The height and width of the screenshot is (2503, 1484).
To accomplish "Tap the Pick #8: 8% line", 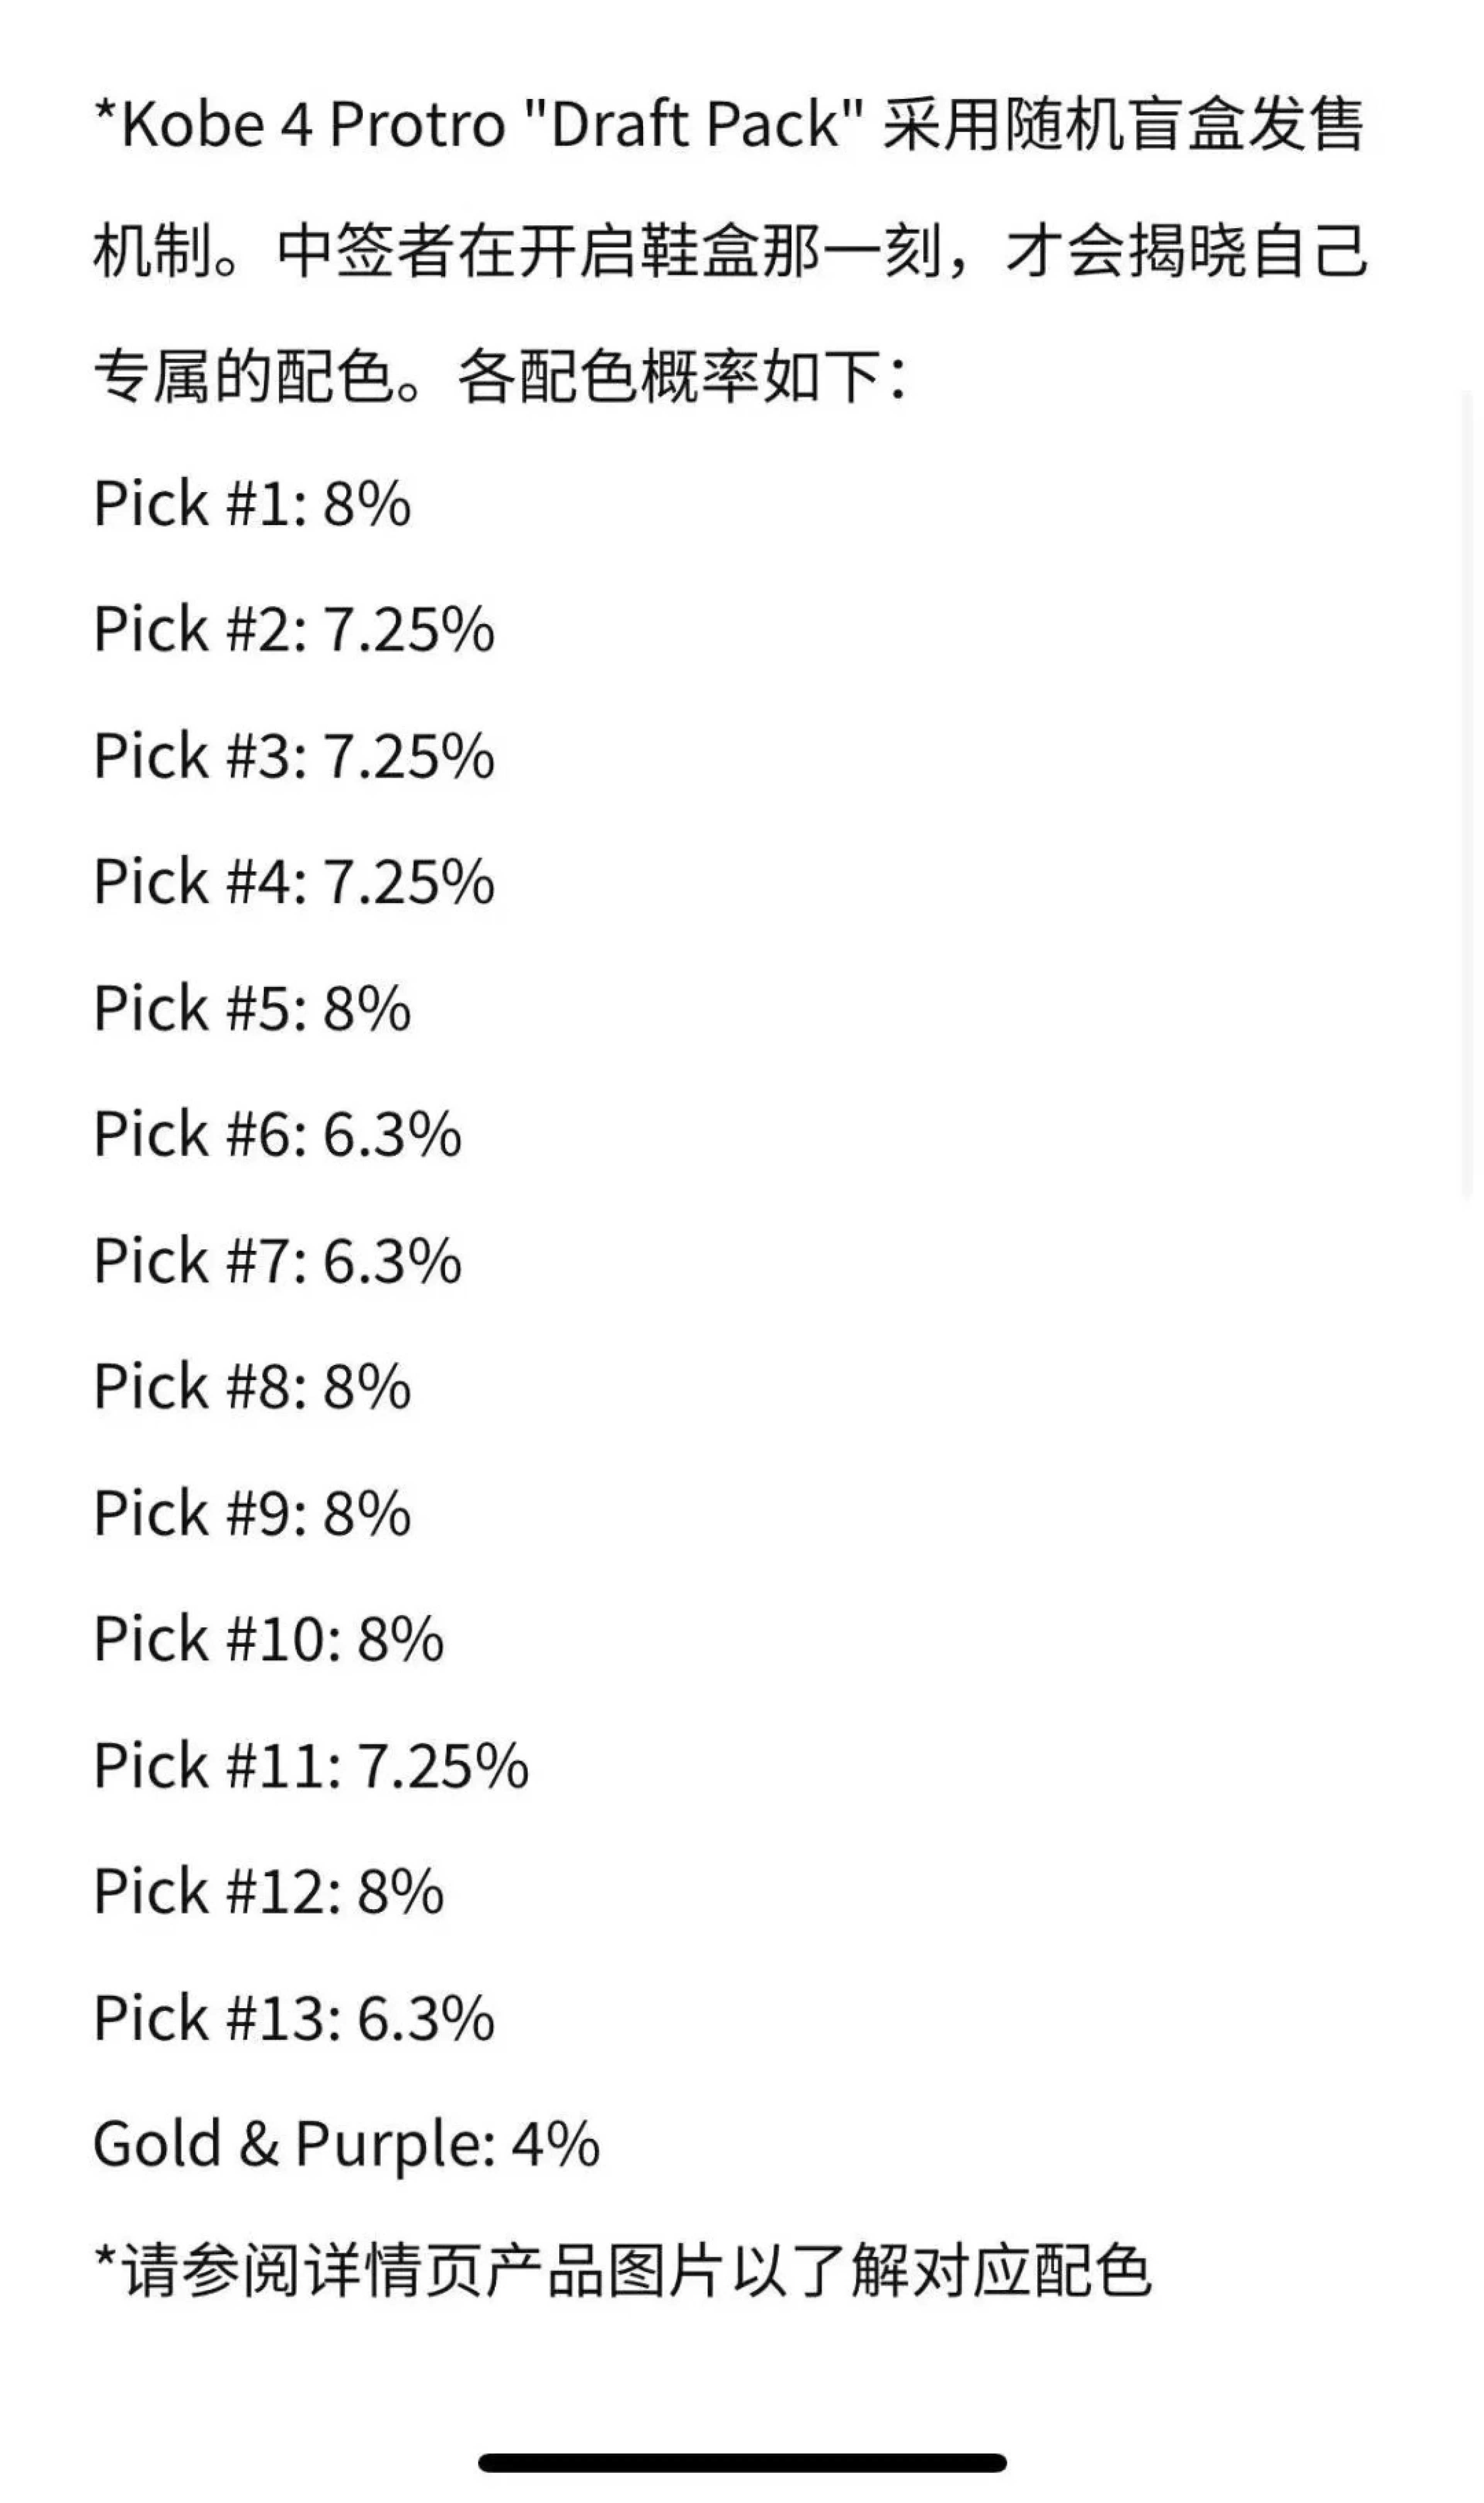I will click(252, 1386).
